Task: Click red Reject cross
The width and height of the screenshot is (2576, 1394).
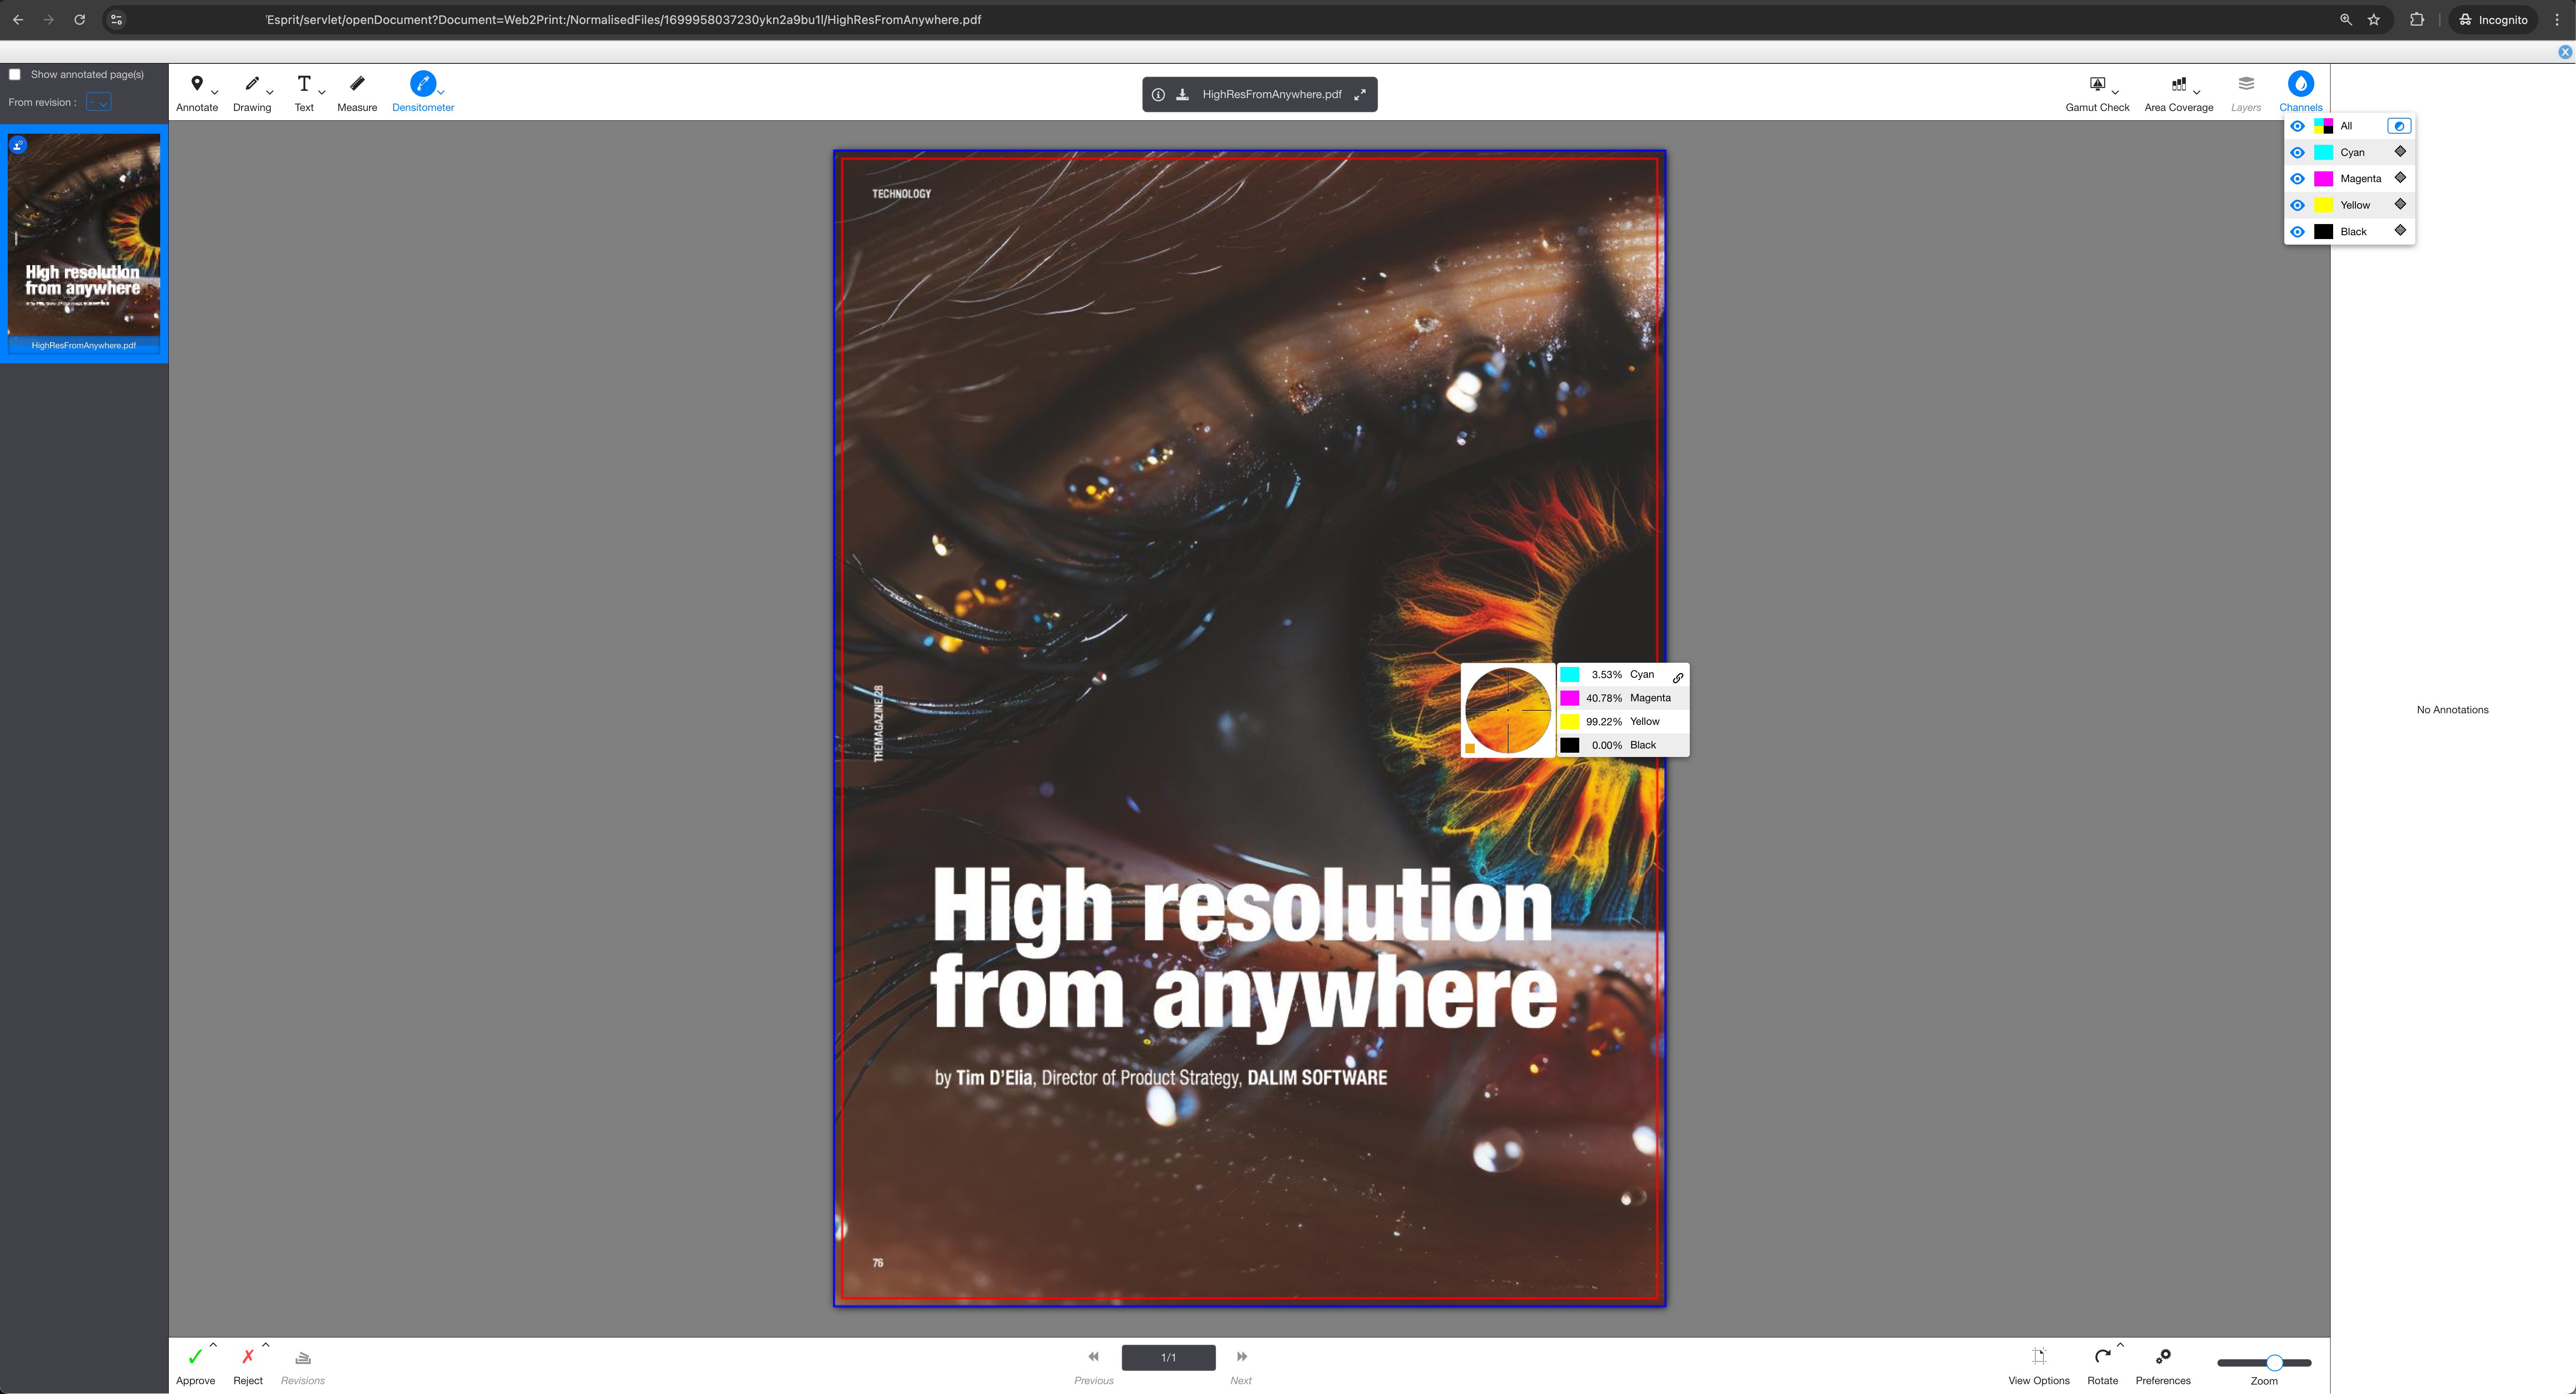Action: [x=248, y=1357]
